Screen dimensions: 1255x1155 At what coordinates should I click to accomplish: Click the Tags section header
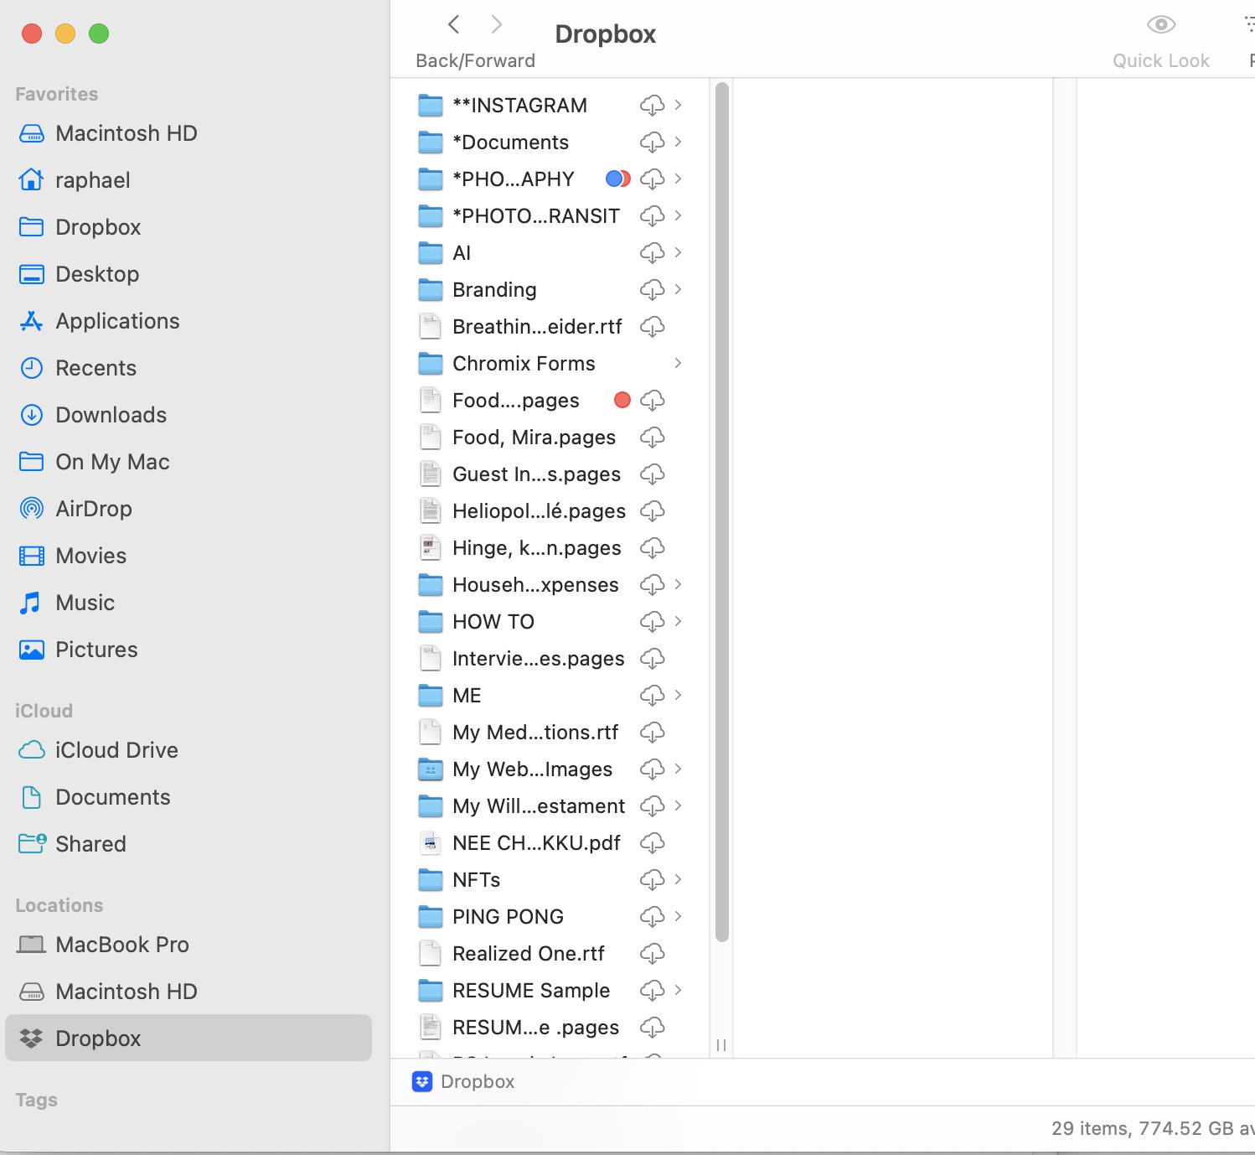(x=37, y=1100)
